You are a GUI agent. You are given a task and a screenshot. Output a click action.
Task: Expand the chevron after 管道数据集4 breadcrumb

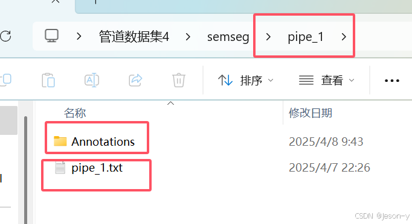[188, 37]
